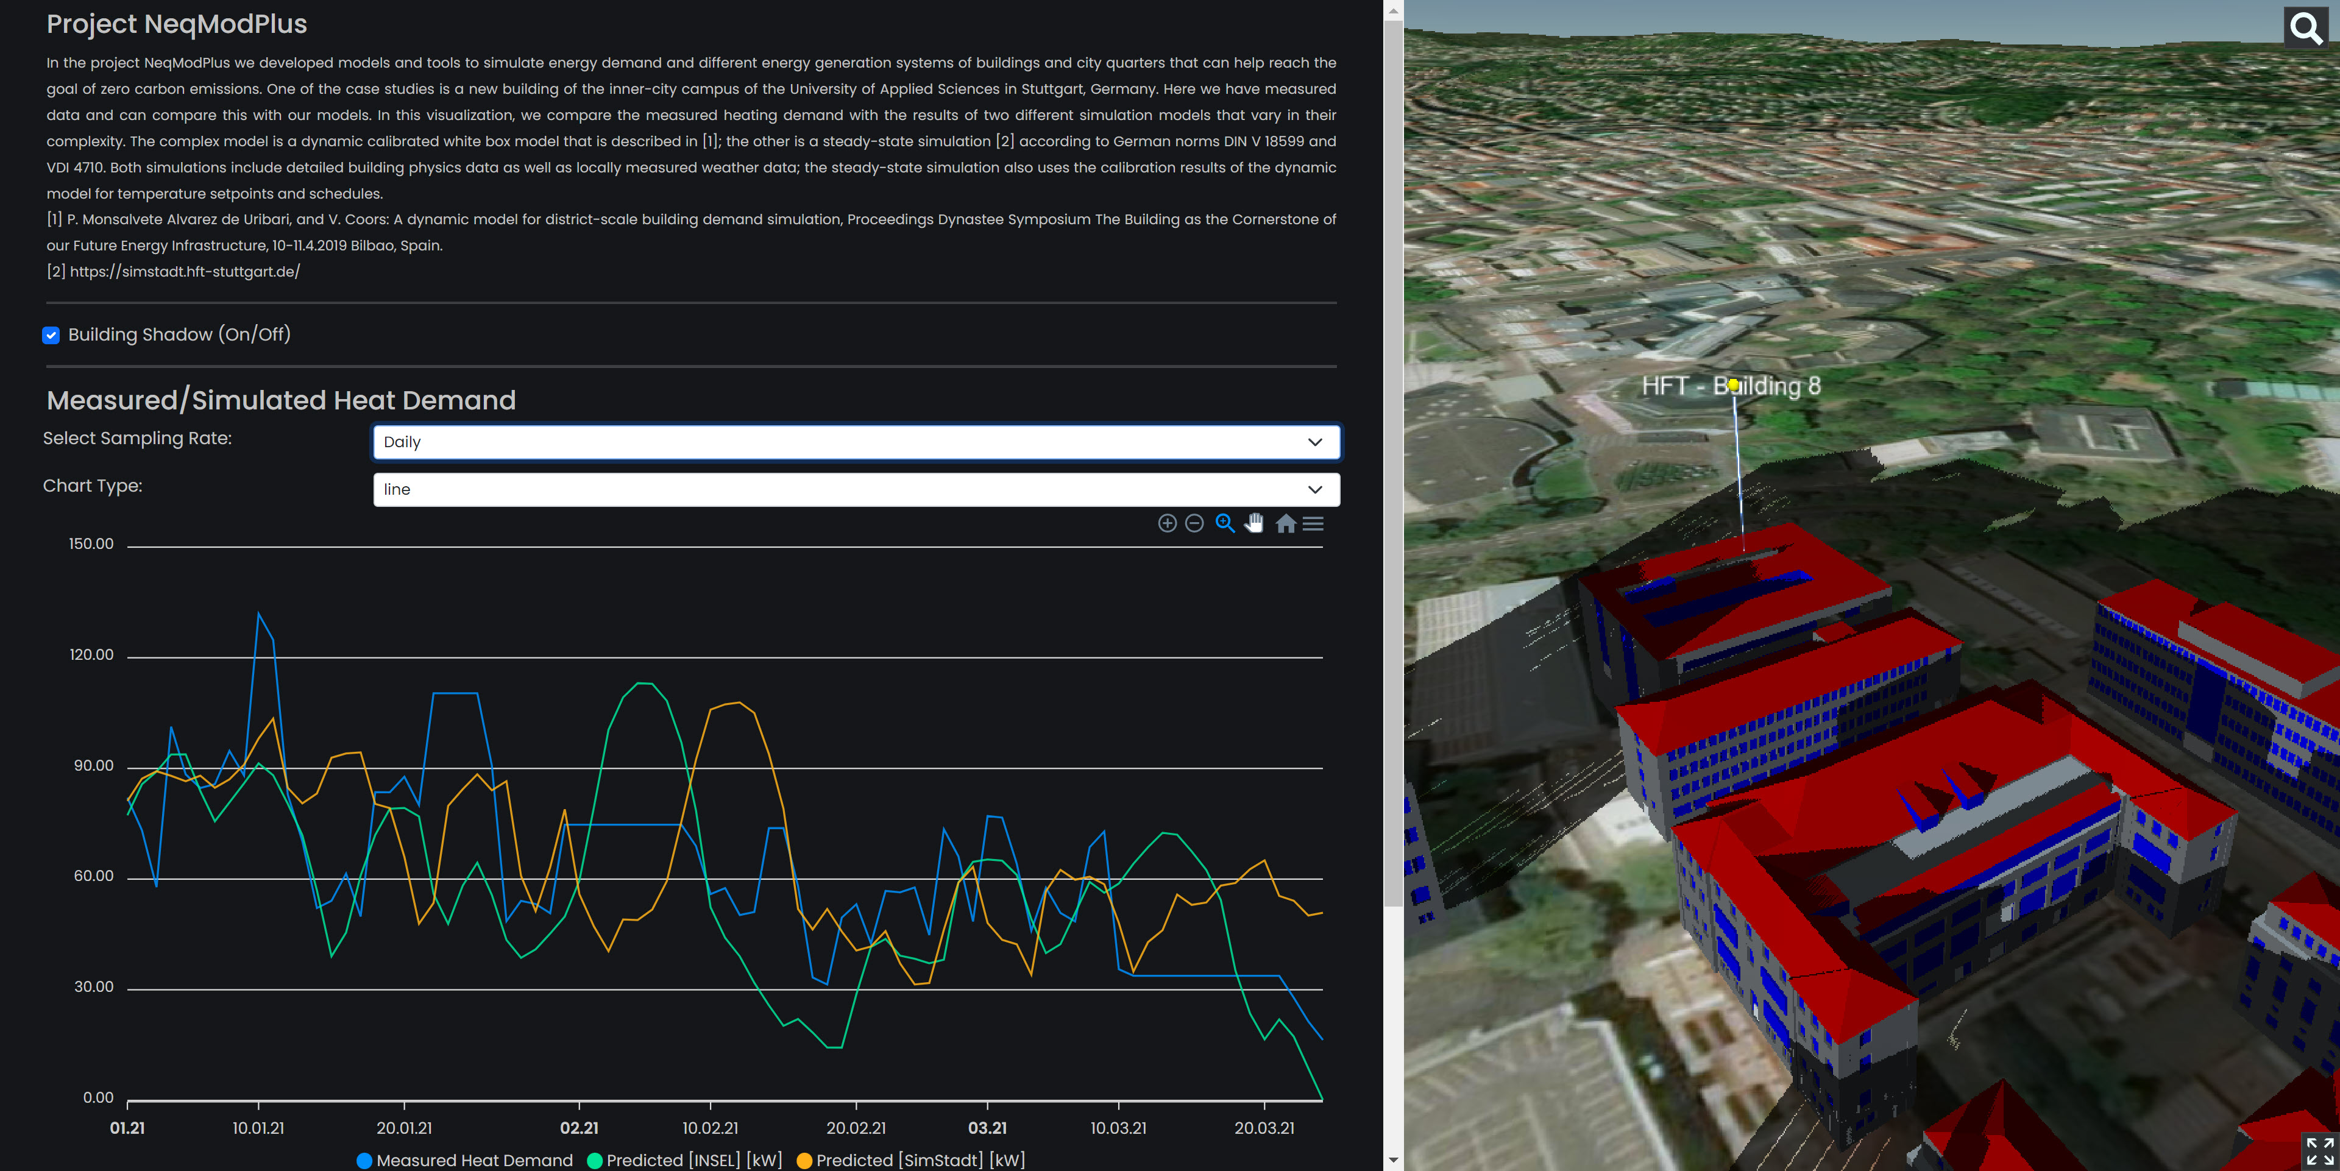Screen dimensions: 2340x1171
Task: Click the 20.03.21 x-axis label
Action: click(x=1264, y=1128)
